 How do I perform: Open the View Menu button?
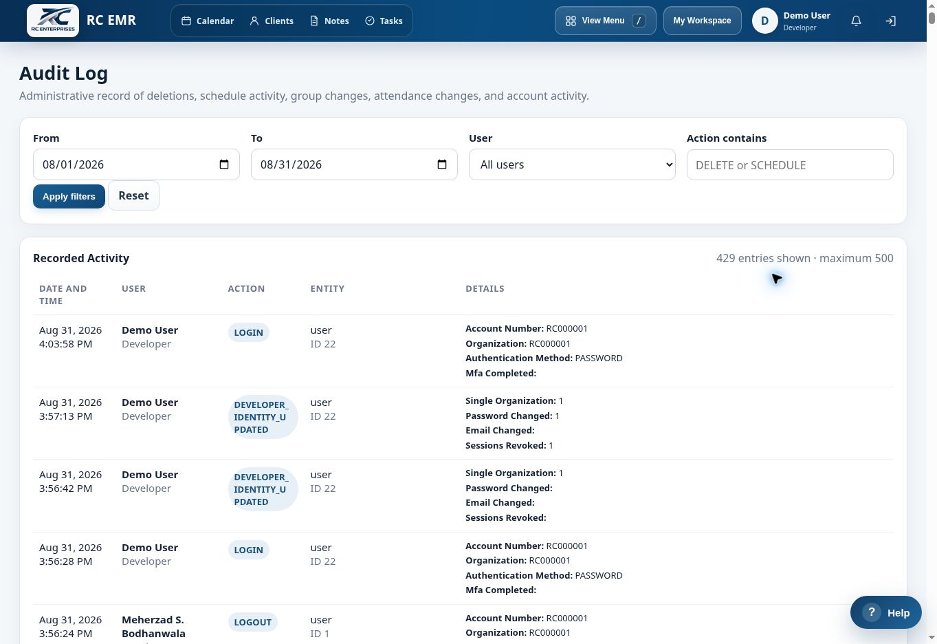(x=605, y=21)
